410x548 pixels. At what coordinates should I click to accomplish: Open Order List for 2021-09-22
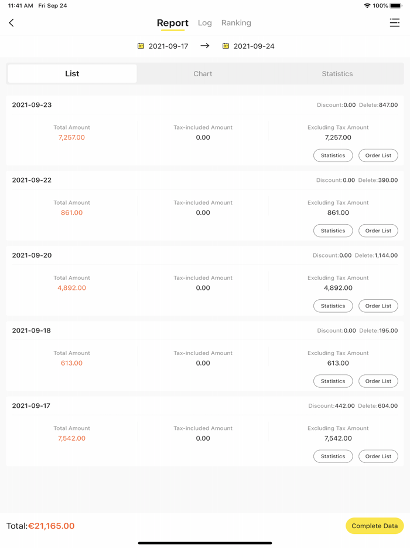point(378,231)
